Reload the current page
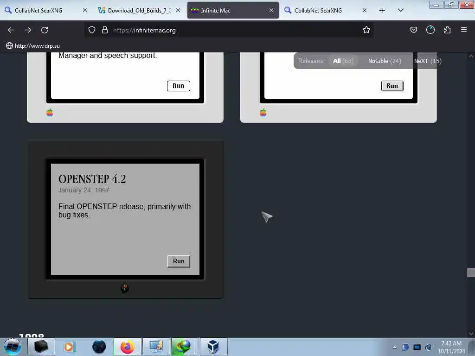This screenshot has height=356, width=475. click(45, 30)
